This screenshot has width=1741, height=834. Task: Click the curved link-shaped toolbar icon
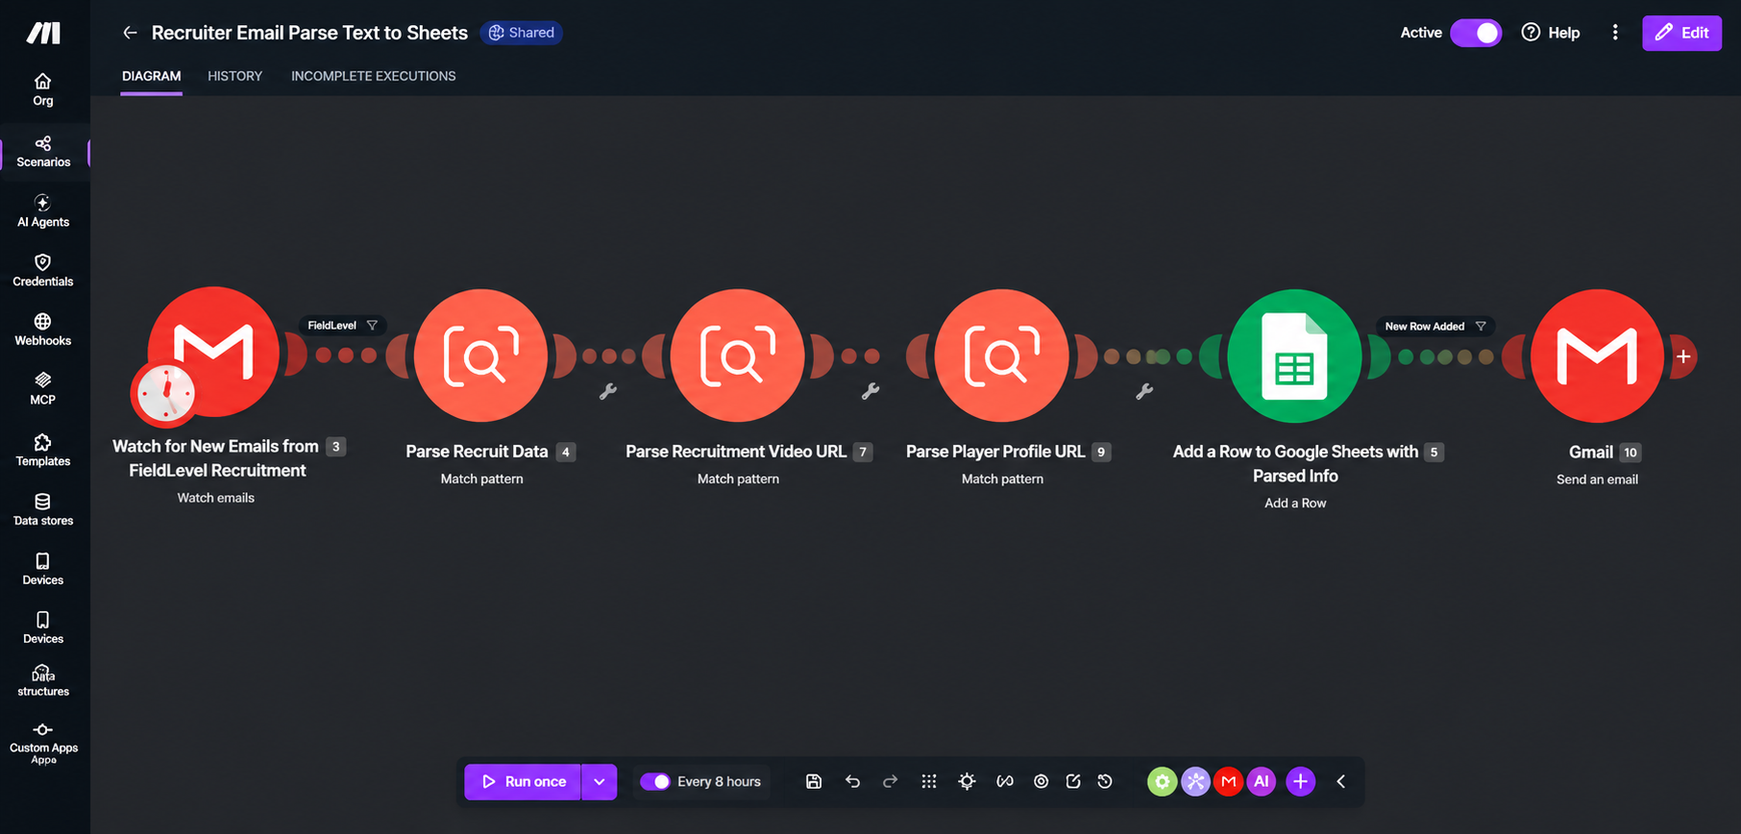(1005, 782)
